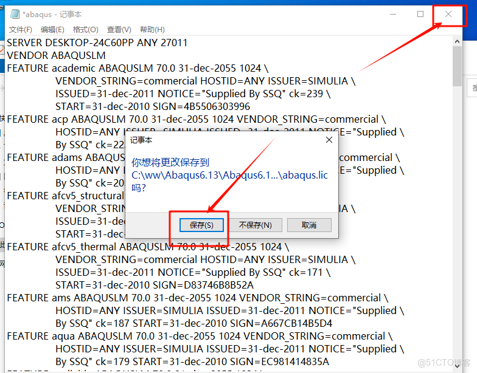Click the vertical scrollbar thumb

(457, 66)
